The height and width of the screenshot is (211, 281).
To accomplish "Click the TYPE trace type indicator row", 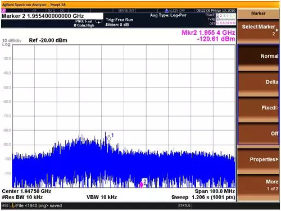I will pos(225,19).
